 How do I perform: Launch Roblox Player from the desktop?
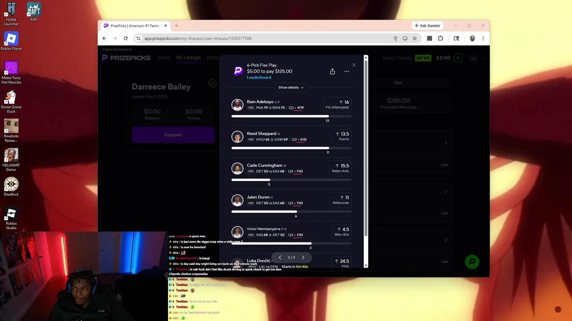click(11, 41)
